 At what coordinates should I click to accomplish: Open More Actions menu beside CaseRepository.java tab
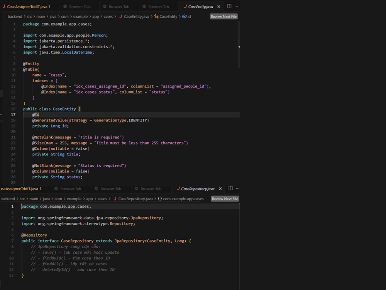coord(237,188)
